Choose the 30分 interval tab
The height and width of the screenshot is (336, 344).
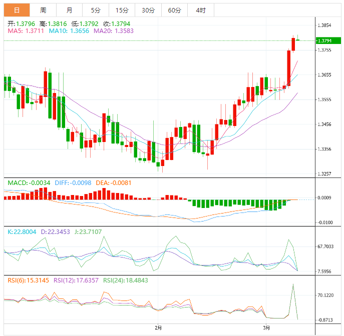click(x=148, y=10)
